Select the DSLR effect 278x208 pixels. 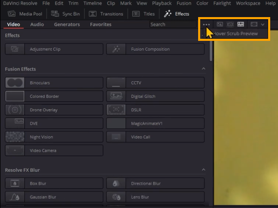[156, 110]
